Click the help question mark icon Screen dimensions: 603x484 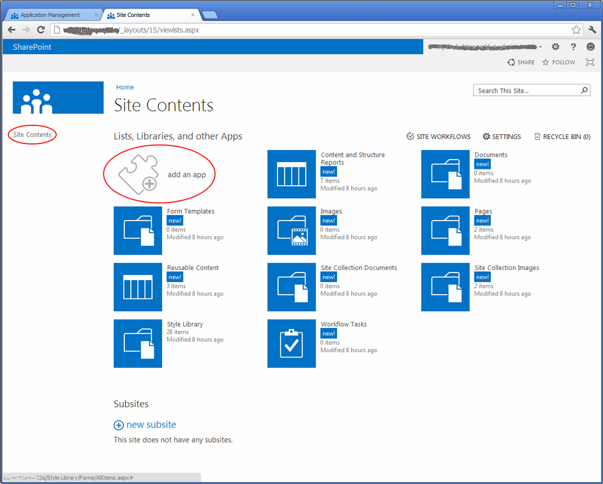pos(573,47)
